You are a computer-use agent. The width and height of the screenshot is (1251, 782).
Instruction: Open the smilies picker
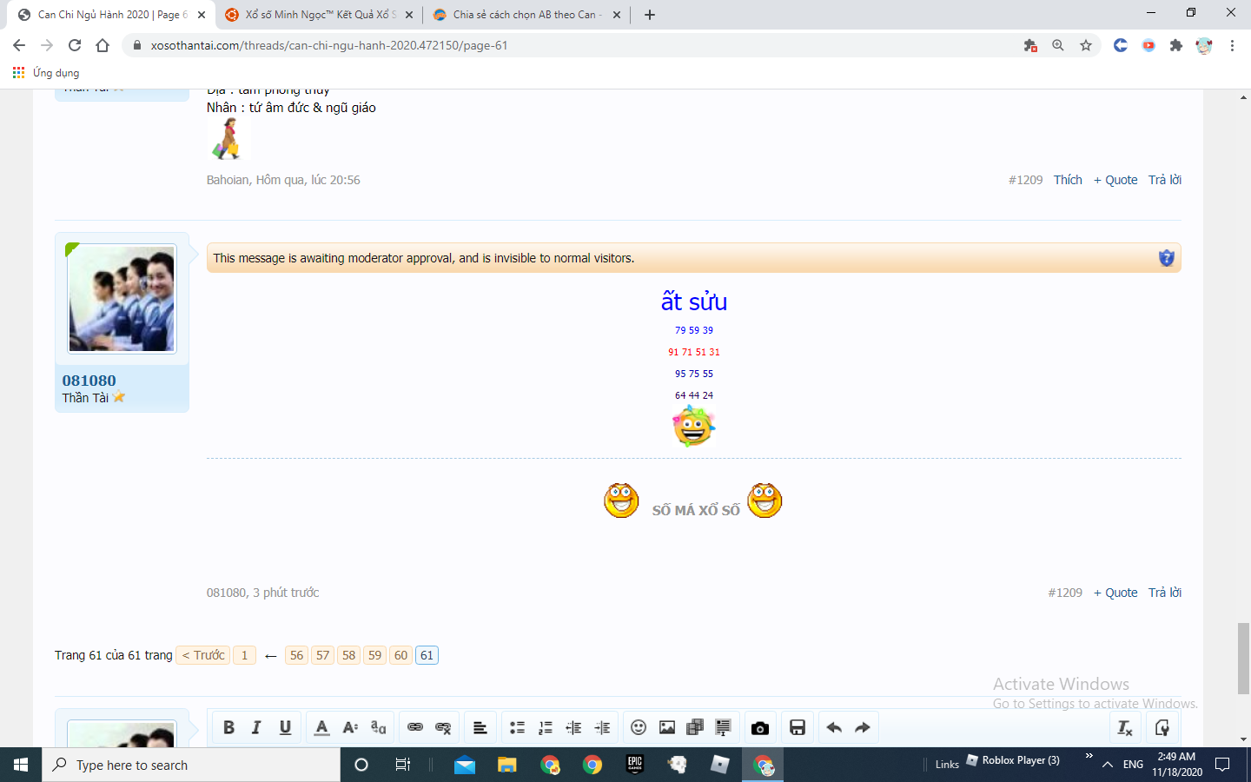click(x=639, y=727)
